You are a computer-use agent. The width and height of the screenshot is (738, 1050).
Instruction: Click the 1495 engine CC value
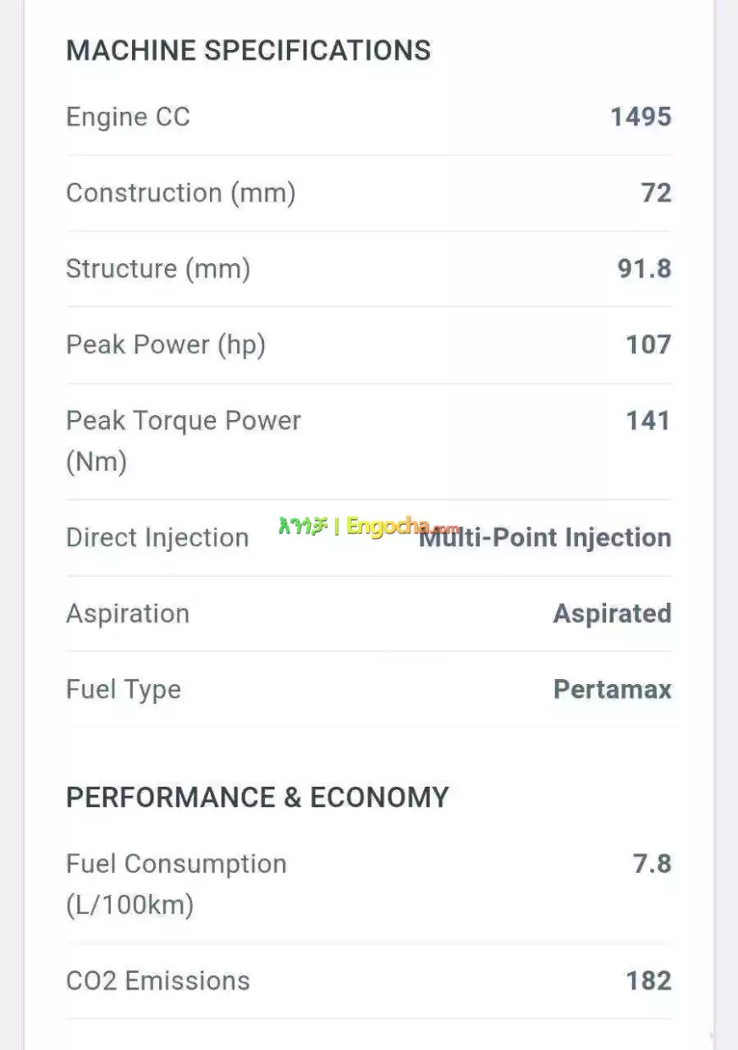point(641,117)
